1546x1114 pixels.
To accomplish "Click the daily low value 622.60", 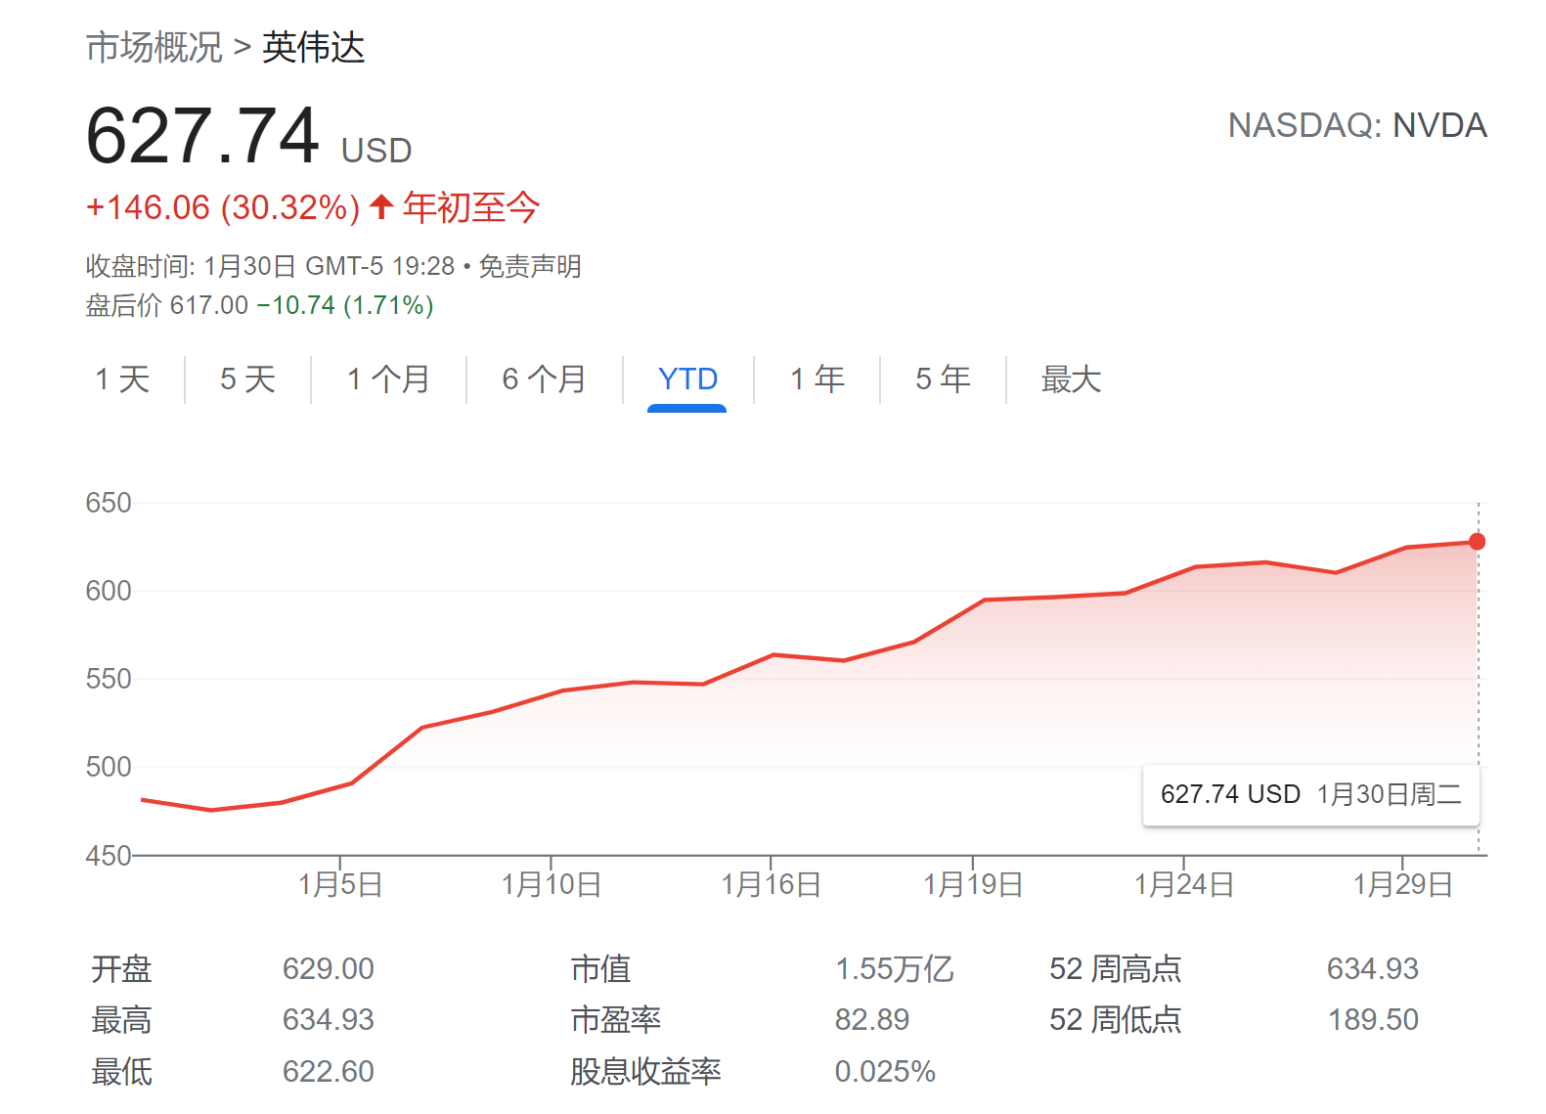I will pyautogui.click(x=329, y=1072).
